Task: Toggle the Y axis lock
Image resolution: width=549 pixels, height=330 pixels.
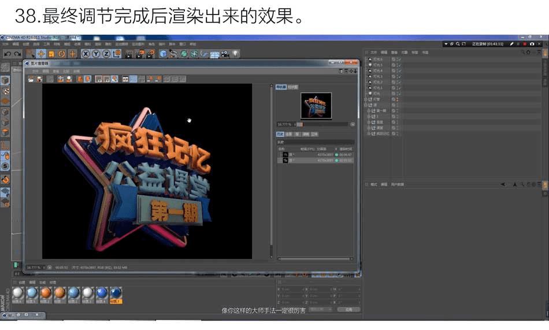Action: point(95,54)
